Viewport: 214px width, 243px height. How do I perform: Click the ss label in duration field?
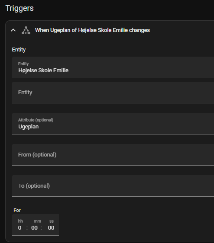pyautogui.click(x=52, y=221)
